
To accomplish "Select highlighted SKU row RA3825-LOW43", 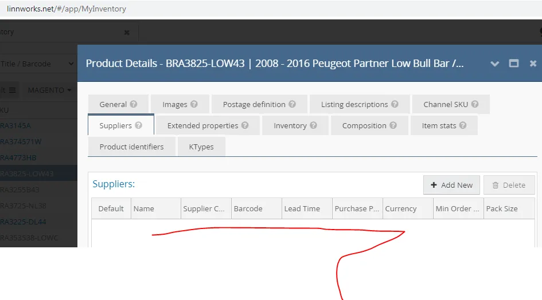I will point(39,173).
